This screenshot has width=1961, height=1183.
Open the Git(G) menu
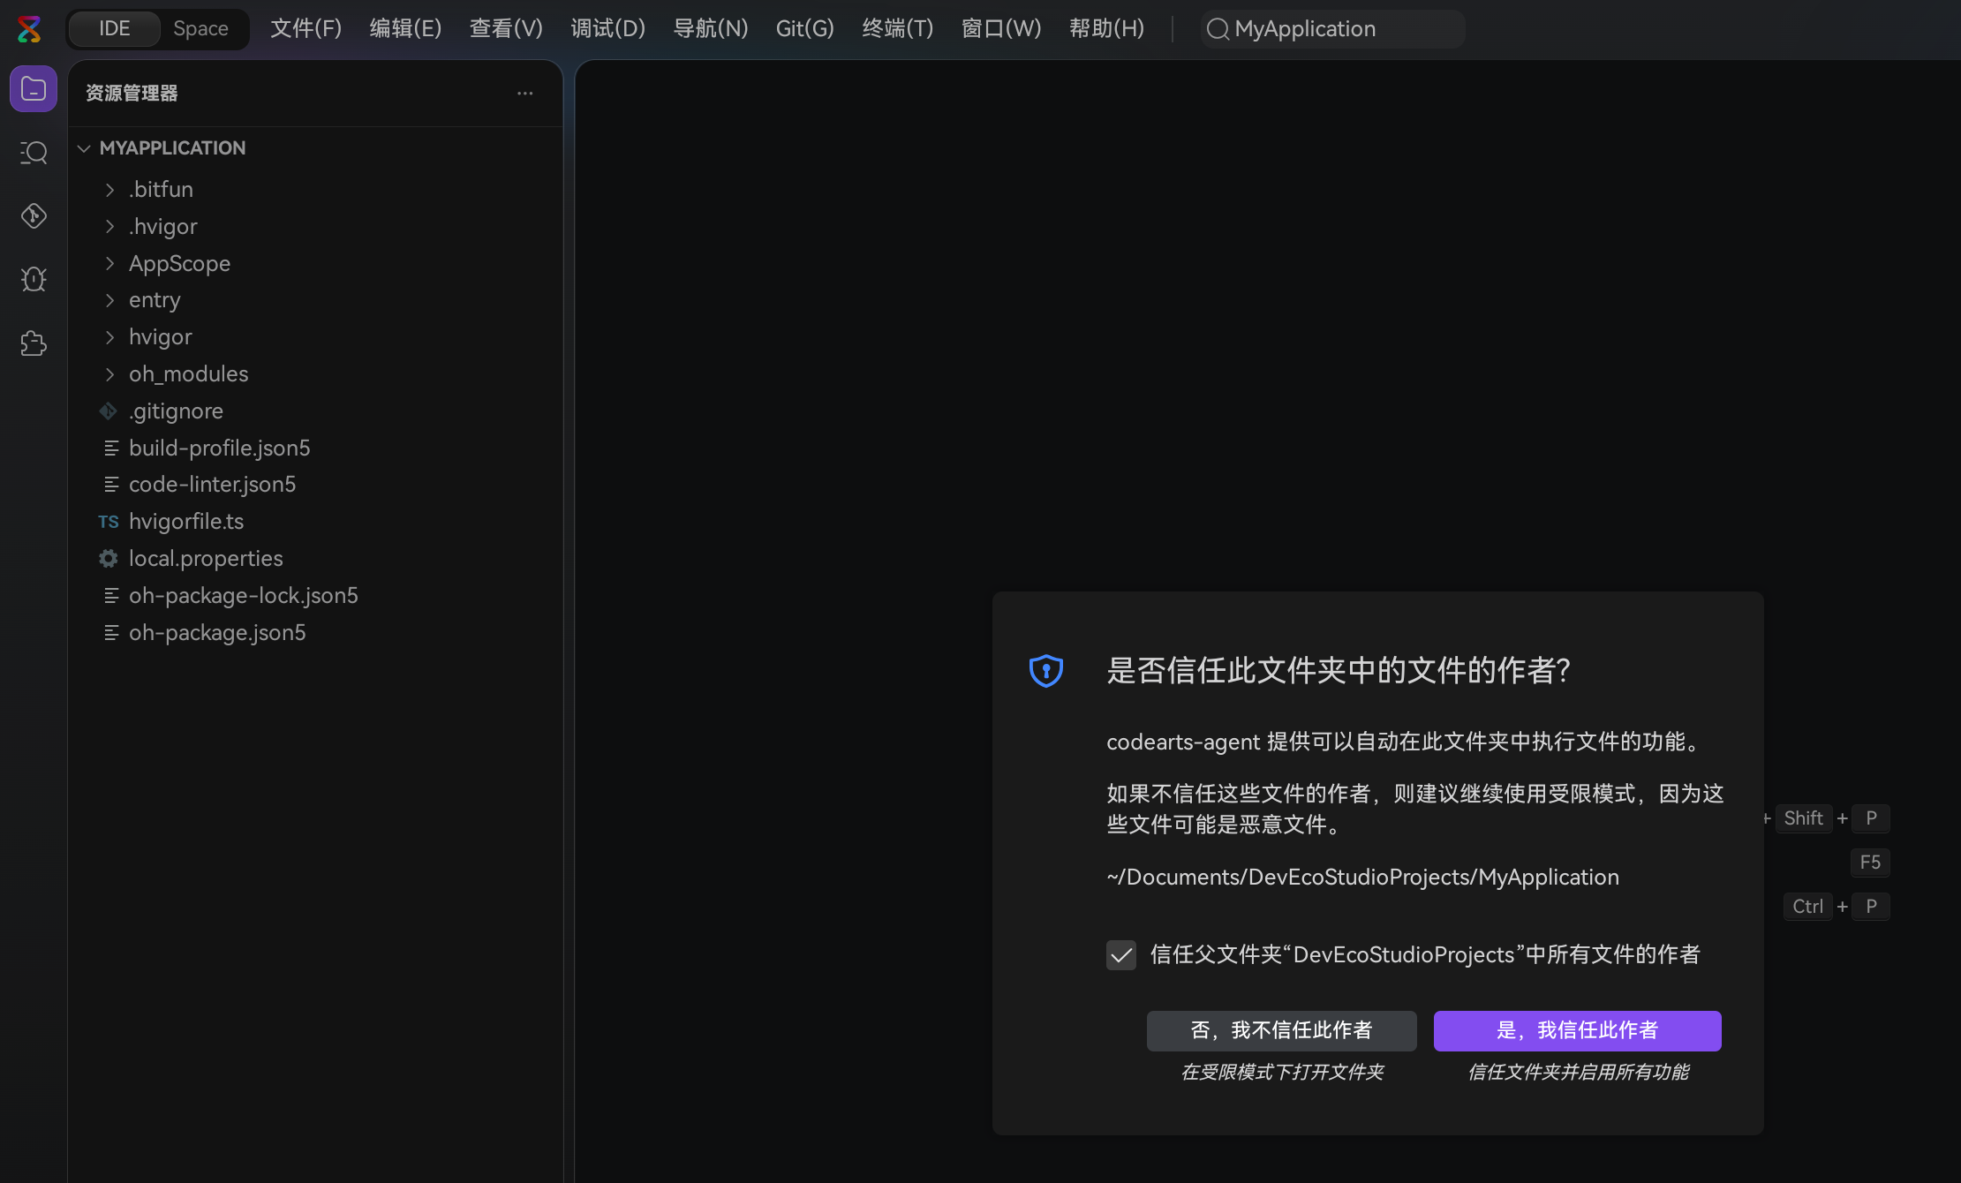[x=805, y=29]
